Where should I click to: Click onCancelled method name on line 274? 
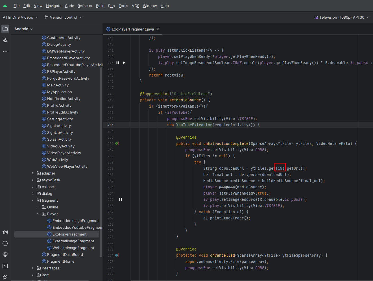pyautogui.click(x=223, y=255)
